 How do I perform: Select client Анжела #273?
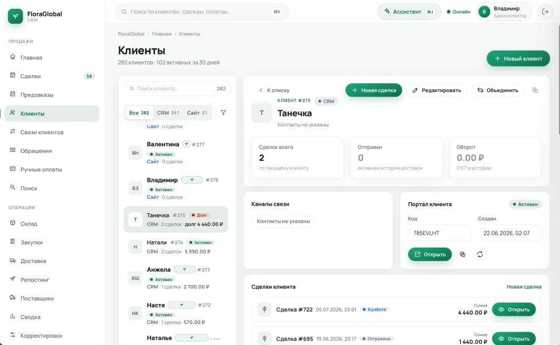[176, 278]
